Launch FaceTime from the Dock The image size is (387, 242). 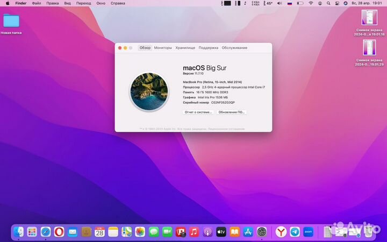tap(167, 232)
